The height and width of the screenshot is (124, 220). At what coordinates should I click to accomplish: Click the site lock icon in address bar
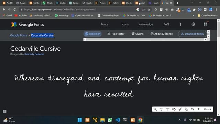(x=21, y=10)
